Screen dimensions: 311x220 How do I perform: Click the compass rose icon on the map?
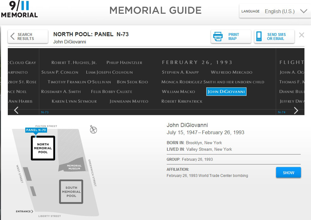(93, 130)
